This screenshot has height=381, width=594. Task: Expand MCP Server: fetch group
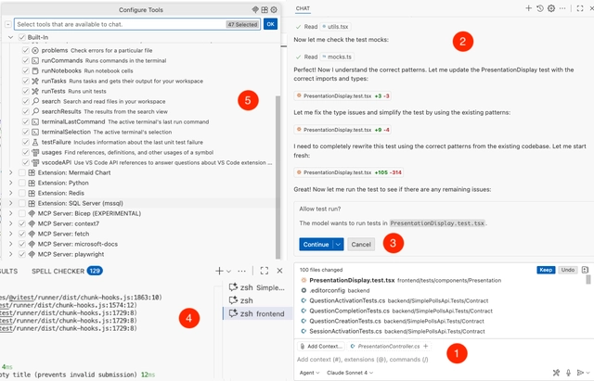point(10,234)
